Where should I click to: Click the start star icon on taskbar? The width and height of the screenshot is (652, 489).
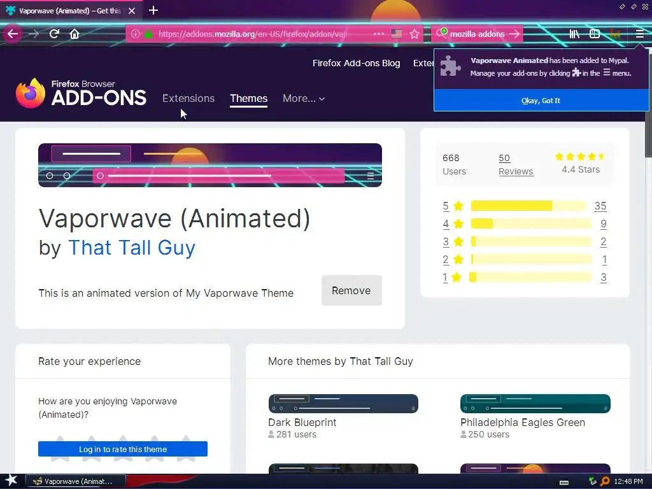[x=11, y=481]
